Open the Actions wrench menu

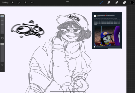(12, 2)
